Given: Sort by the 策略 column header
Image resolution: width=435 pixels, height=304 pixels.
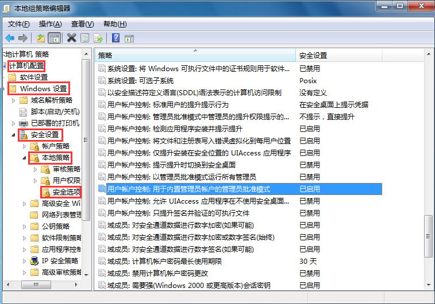Looking at the screenshot, I should click(x=195, y=56).
